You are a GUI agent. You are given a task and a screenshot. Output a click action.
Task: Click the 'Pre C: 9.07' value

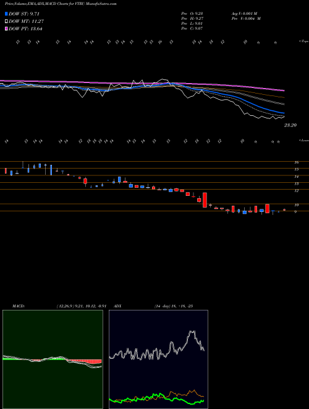click(x=192, y=29)
